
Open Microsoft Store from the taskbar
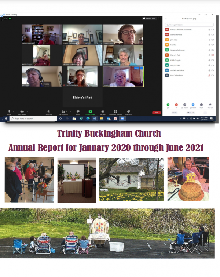coord(74,119)
